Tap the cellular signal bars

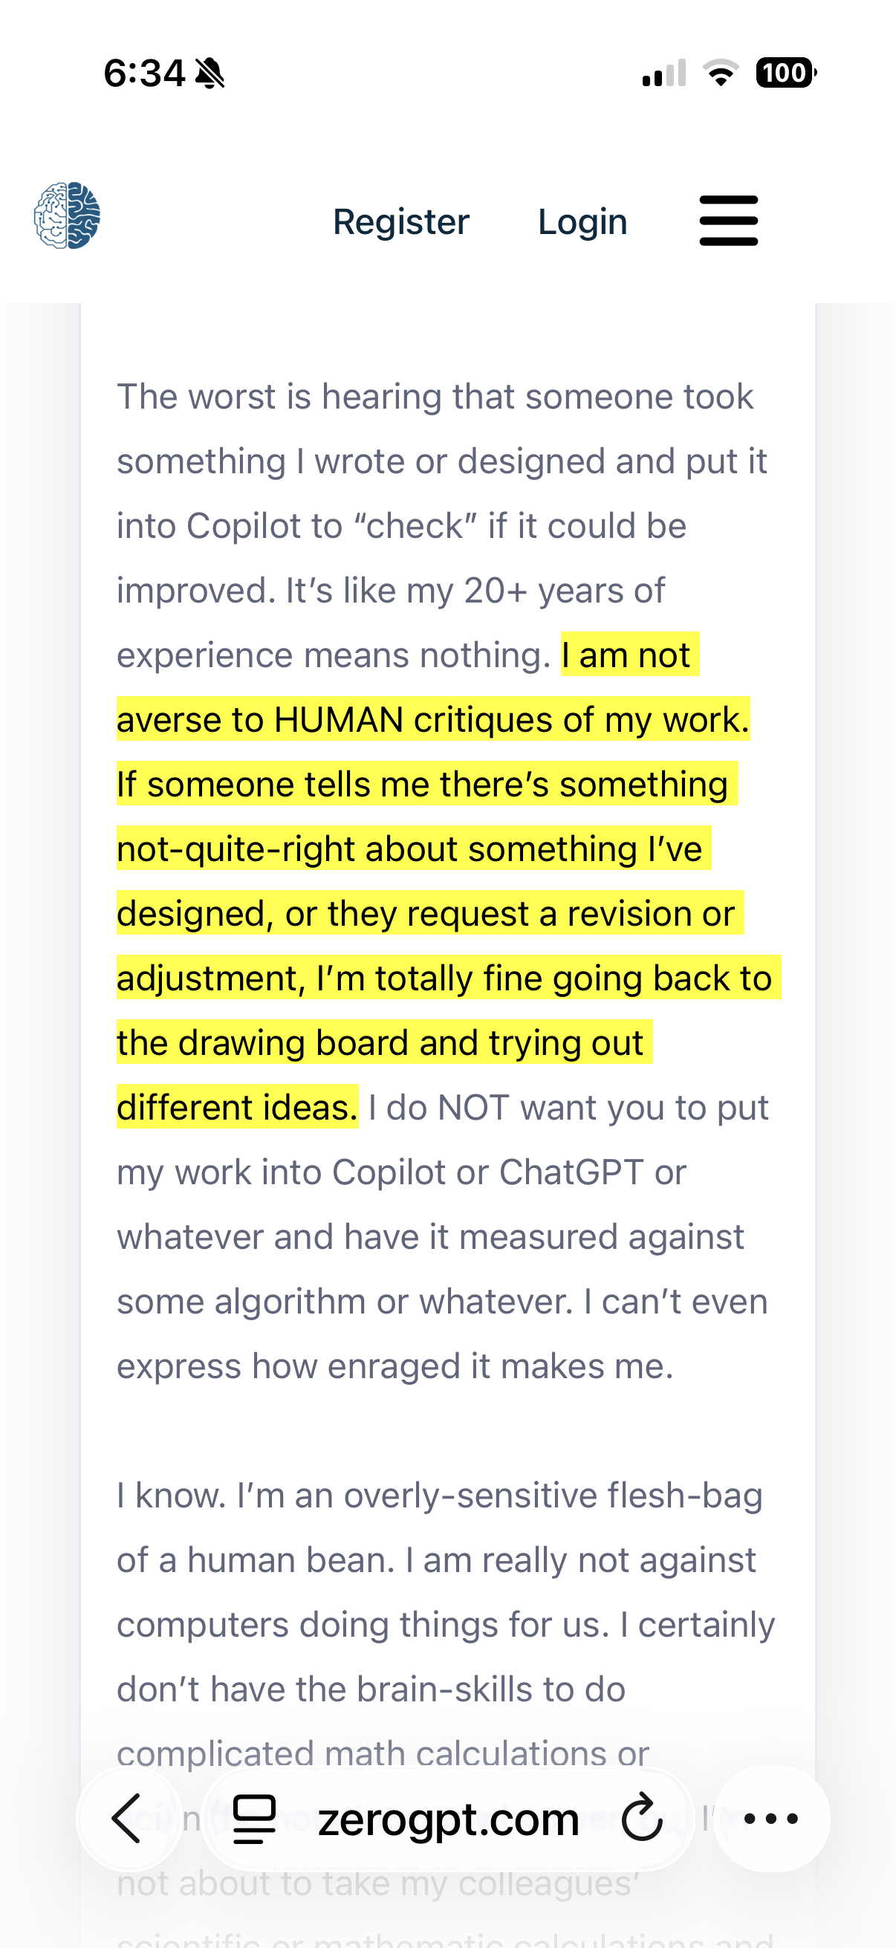664,73
